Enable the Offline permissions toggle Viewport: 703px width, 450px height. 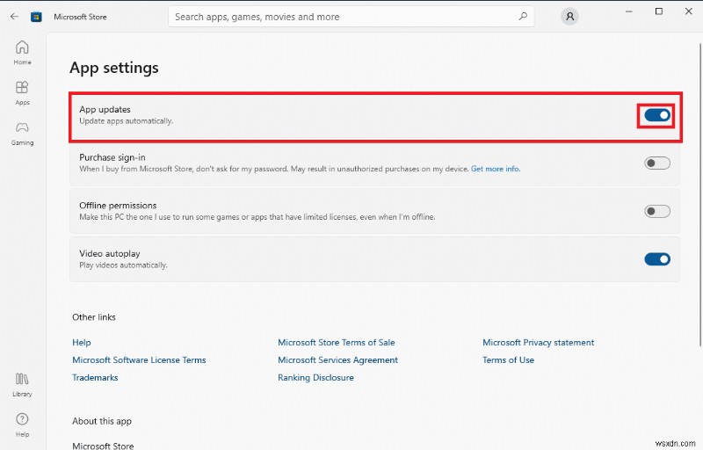pyautogui.click(x=657, y=211)
